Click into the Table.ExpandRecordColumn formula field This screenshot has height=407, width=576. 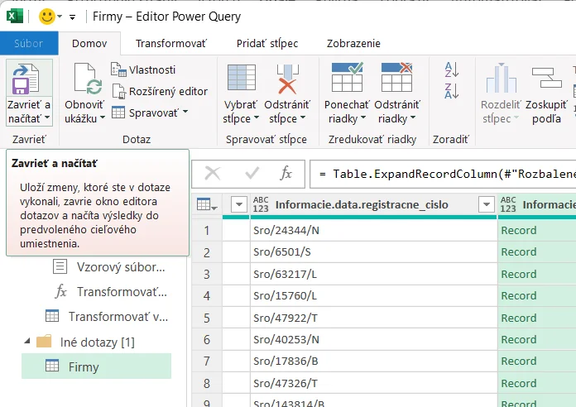pos(443,174)
